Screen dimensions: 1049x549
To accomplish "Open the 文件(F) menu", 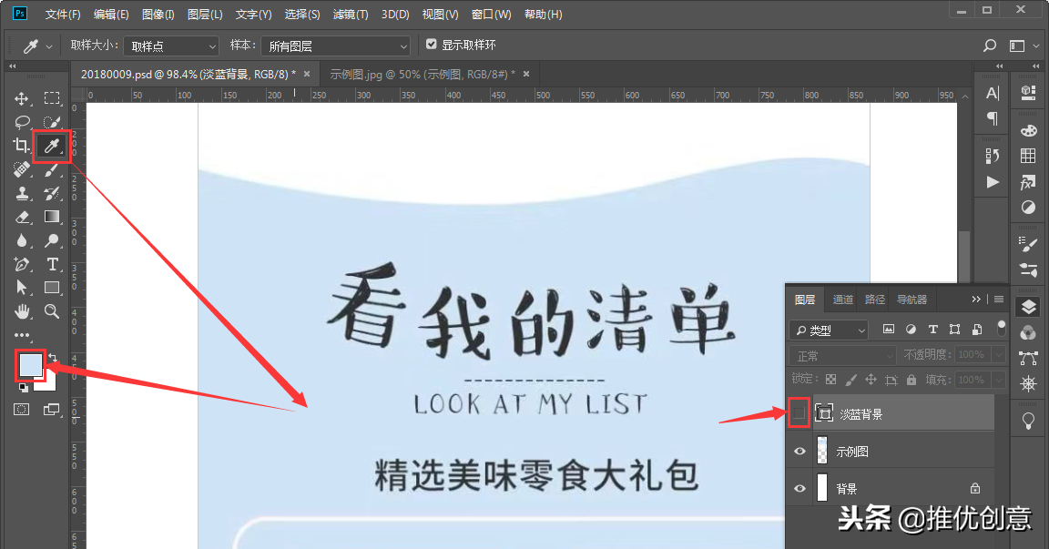I will coord(63,14).
